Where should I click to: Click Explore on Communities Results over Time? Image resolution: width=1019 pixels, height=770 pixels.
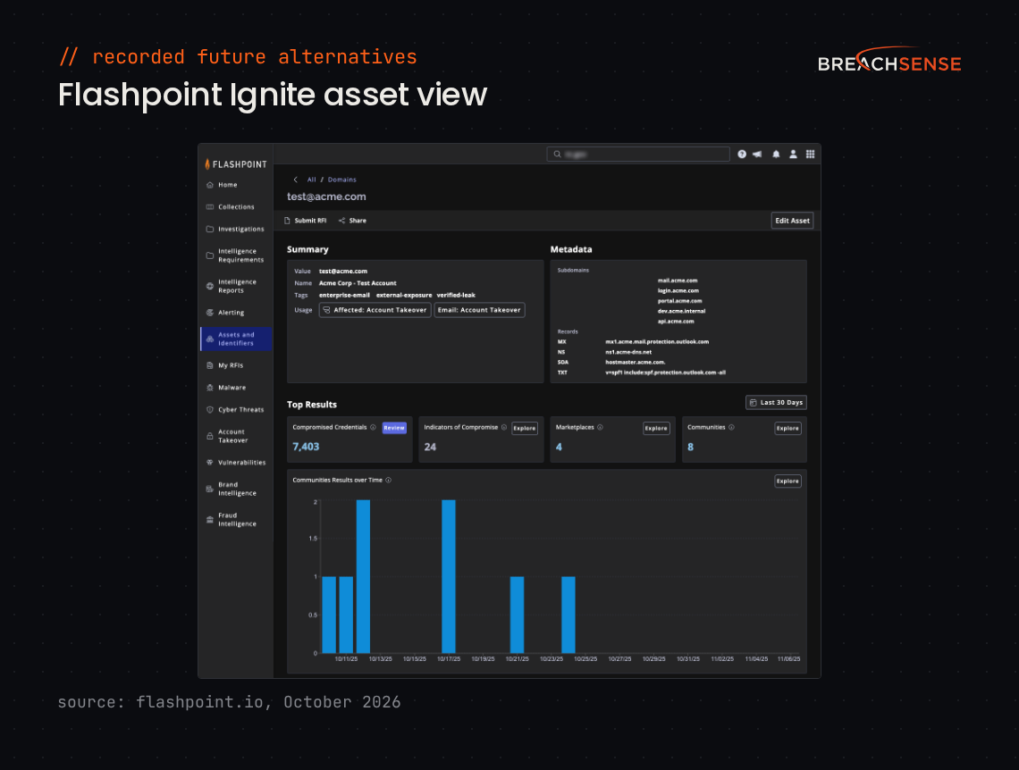[x=787, y=481]
